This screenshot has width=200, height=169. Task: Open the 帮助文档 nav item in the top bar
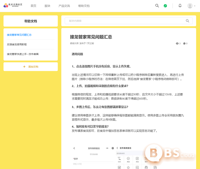coord(84,6)
